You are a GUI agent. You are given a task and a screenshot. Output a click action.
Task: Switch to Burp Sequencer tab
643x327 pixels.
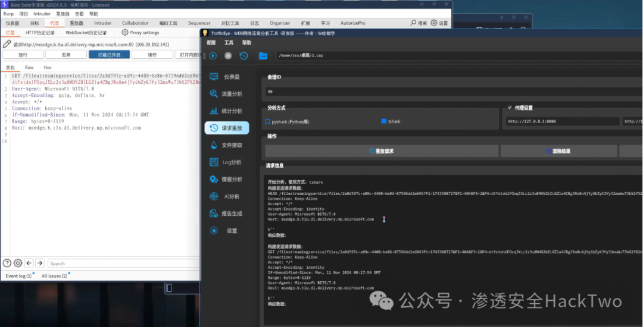pos(199,23)
